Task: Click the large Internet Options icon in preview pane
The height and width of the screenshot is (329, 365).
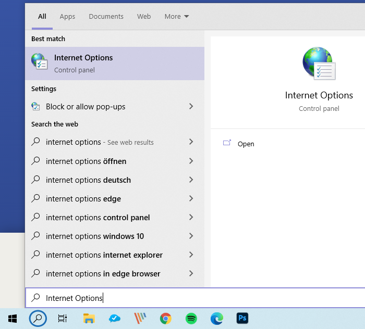Action: pos(319,64)
